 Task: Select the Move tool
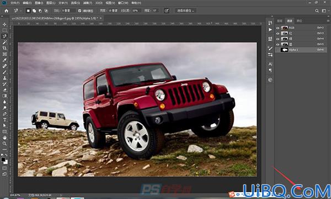[4, 24]
